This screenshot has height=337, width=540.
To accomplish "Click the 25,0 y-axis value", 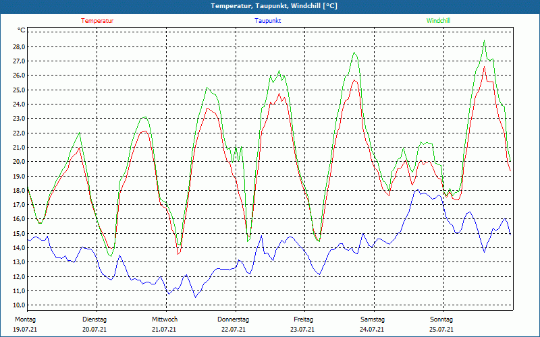I will pos(19,90).
